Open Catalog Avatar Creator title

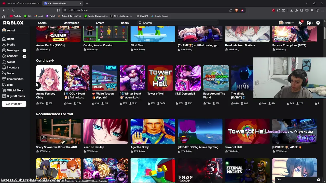tap(98, 45)
